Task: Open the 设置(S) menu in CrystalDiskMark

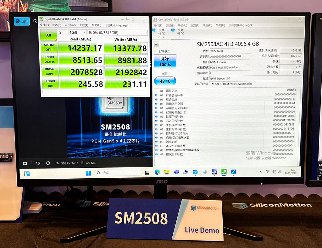Action: 56,25
